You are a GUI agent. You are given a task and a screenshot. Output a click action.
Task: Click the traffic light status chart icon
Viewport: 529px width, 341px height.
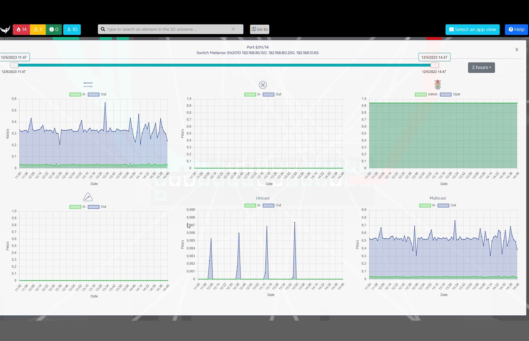[x=438, y=84]
